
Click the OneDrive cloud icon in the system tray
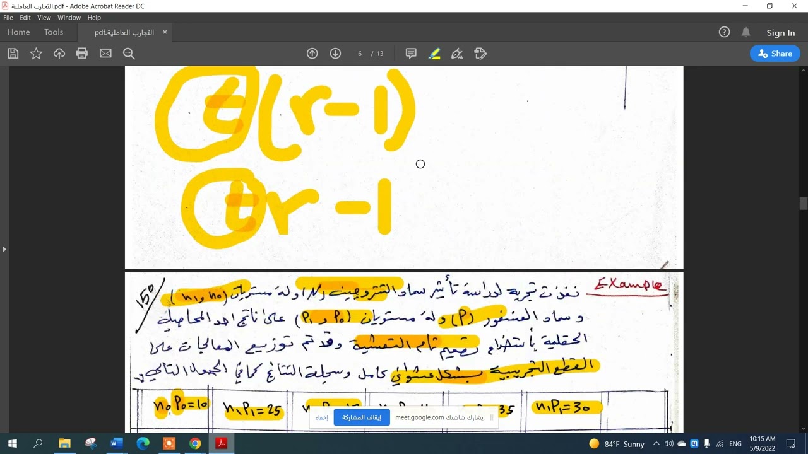tap(682, 444)
